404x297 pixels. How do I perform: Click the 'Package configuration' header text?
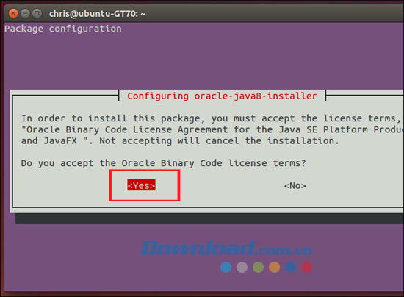(63, 29)
